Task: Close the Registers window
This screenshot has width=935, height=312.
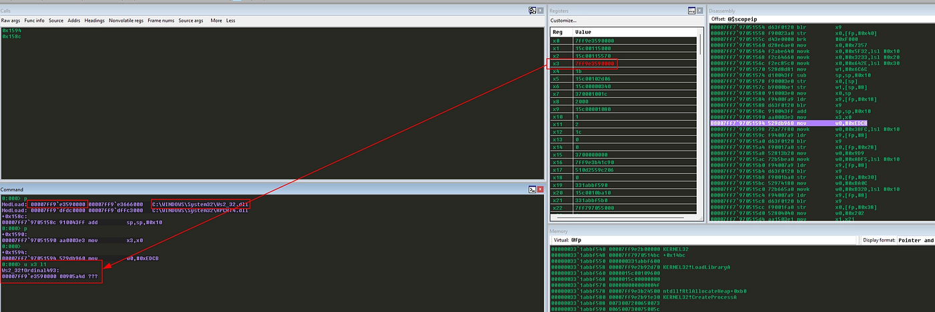Action: pos(701,11)
